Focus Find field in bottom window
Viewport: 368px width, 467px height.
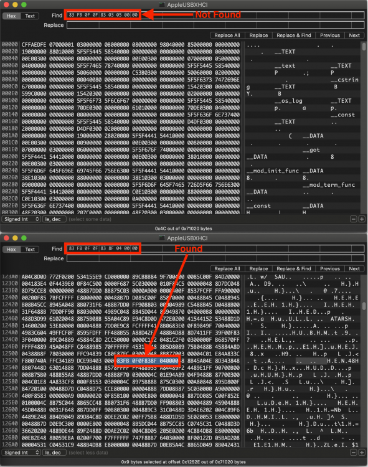click(215, 248)
